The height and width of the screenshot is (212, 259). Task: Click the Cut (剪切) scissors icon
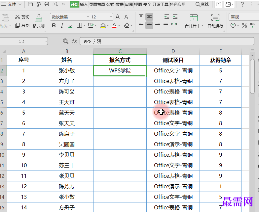18,17
